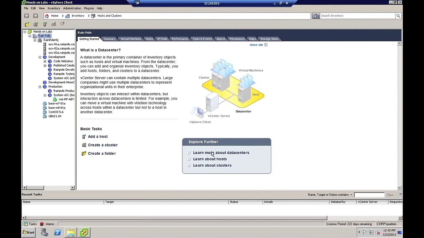Image resolution: width=424 pixels, height=238 pixels.
Task: Click the Create a folder link
Action: [x=102, y=153]
